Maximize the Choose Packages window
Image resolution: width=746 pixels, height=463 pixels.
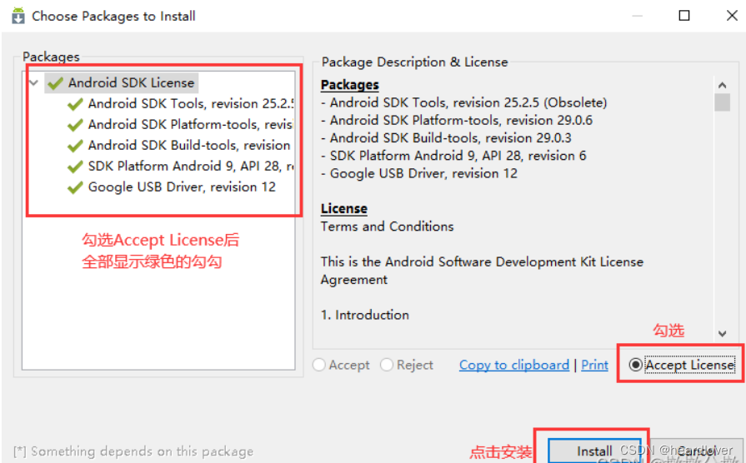click(x=684, y=16)
